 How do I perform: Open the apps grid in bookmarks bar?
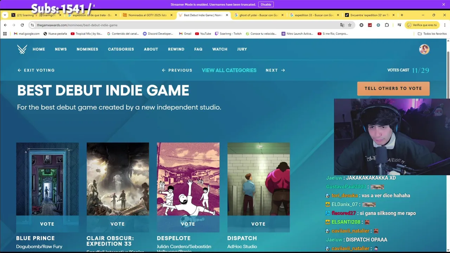(x=5, y=34)
